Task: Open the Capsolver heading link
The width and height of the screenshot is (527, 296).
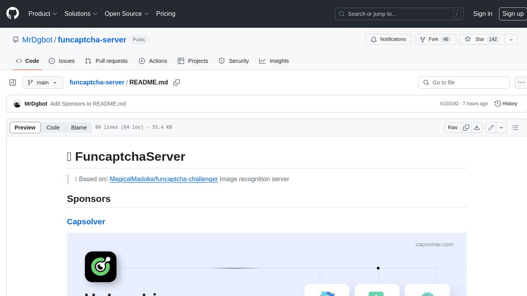Action: 86,222
